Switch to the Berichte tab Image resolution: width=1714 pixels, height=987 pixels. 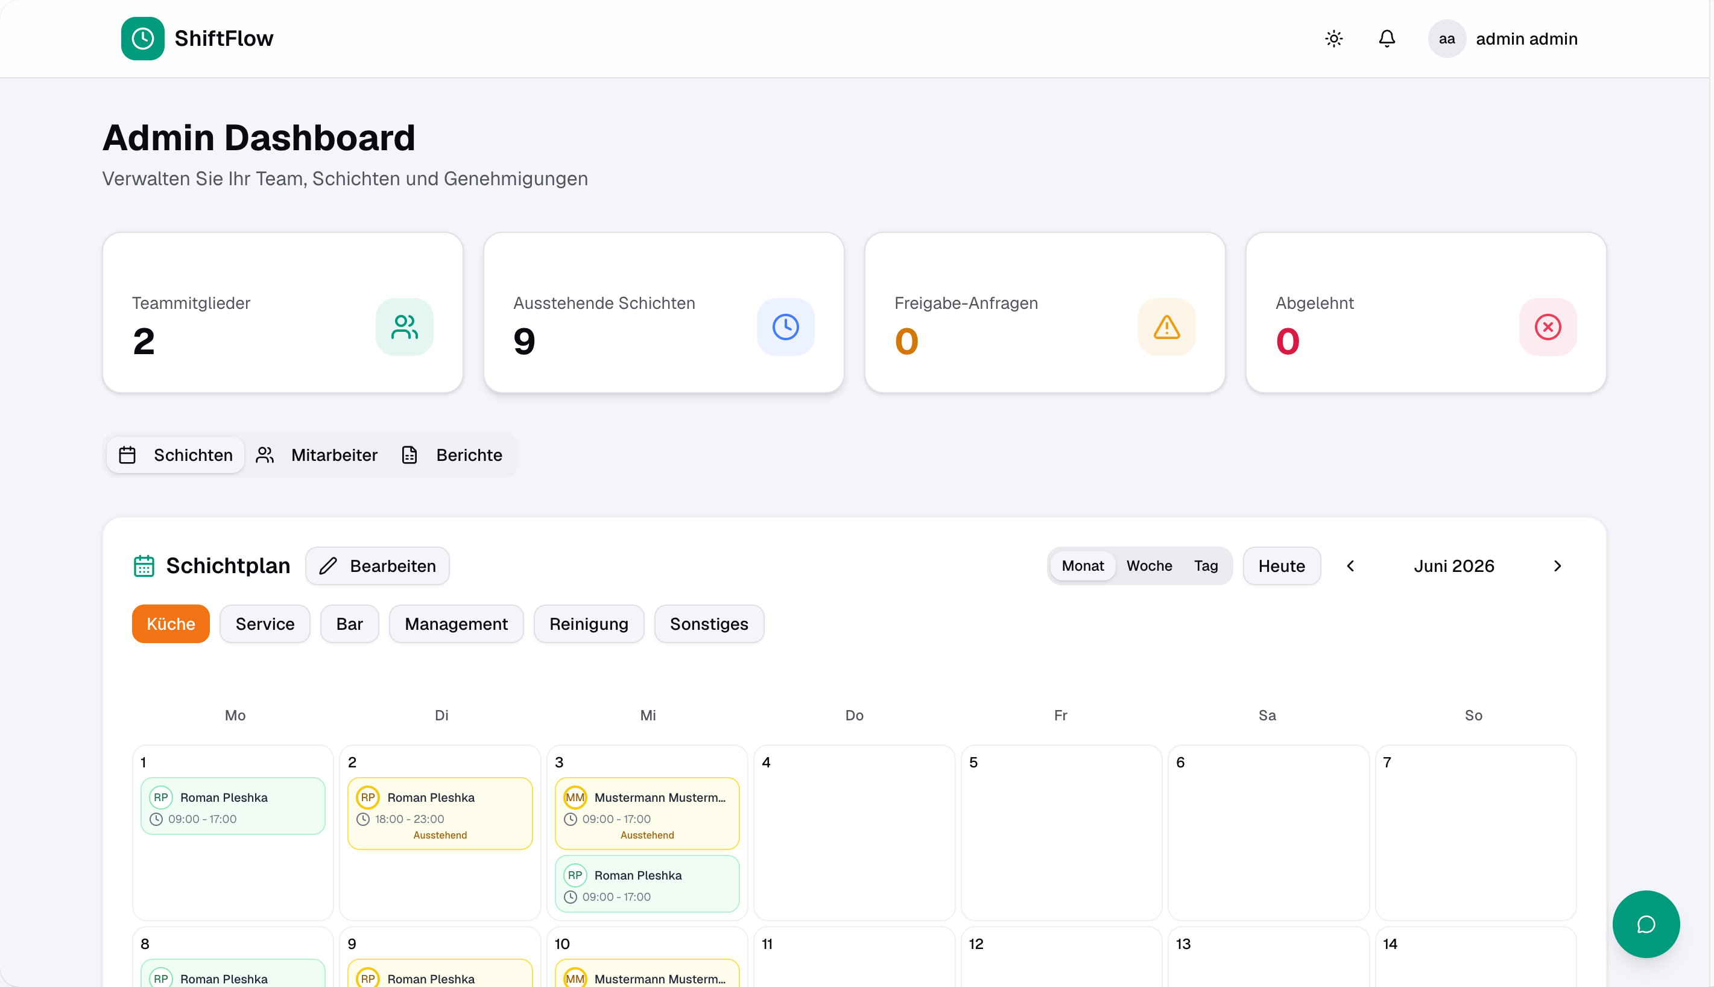coord(452,455)
